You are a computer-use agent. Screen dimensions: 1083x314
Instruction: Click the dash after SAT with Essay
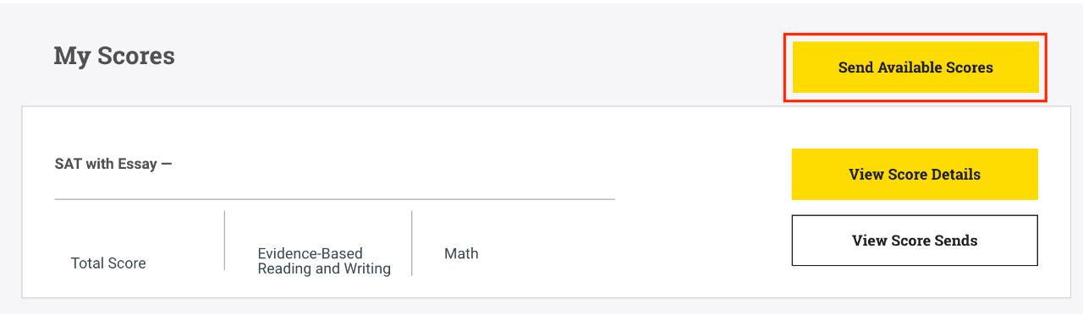(167, 164)
